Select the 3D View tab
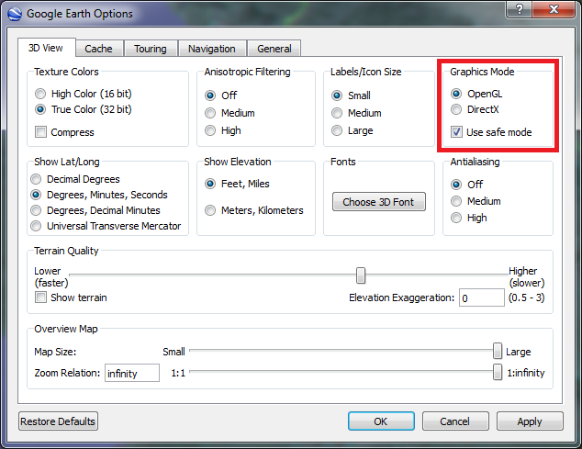Viewport: 582px width, 449px height. (46, 48)
